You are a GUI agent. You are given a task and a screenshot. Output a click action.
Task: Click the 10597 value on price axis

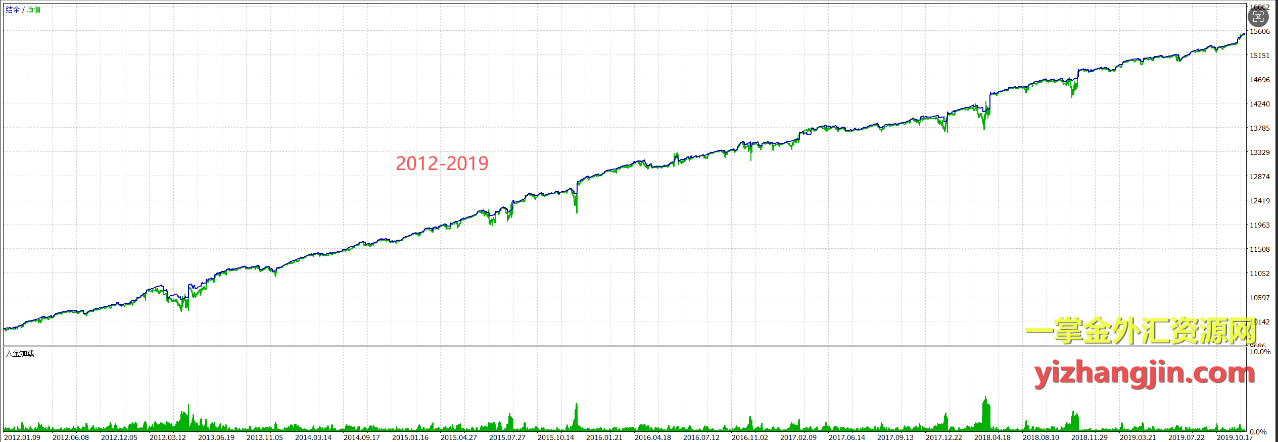click(1260, 298)
